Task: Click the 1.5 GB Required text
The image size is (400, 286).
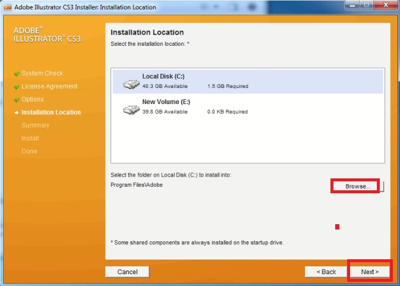Action: pyautogui.click(x=228, y=86)
